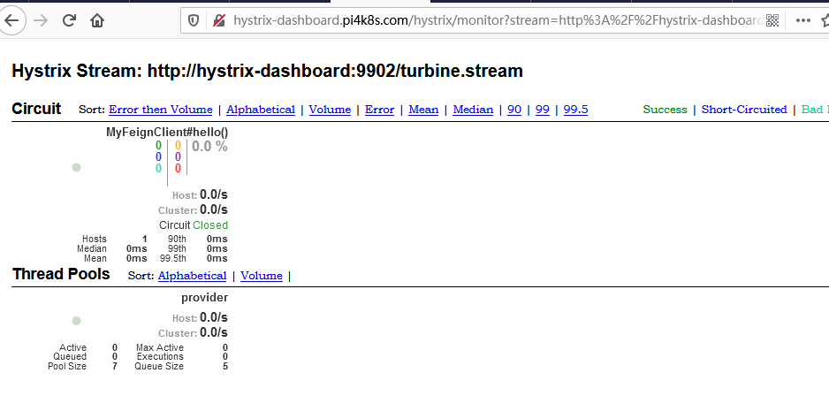Click the Circuit section heading

coord(36,109)
